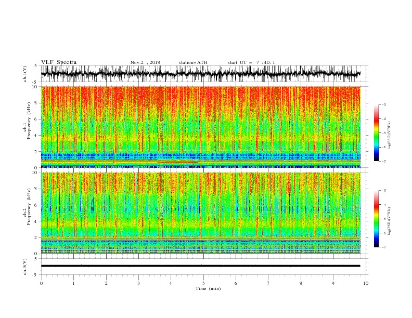Click the "5" volt tick of ch.1 waveform
This screenshot has width=412, height=318.
pyautogui.click(x=36, y=65)
